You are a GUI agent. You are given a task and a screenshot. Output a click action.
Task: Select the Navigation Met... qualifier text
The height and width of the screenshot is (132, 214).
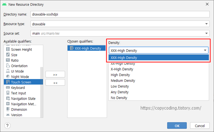[23, 104]
